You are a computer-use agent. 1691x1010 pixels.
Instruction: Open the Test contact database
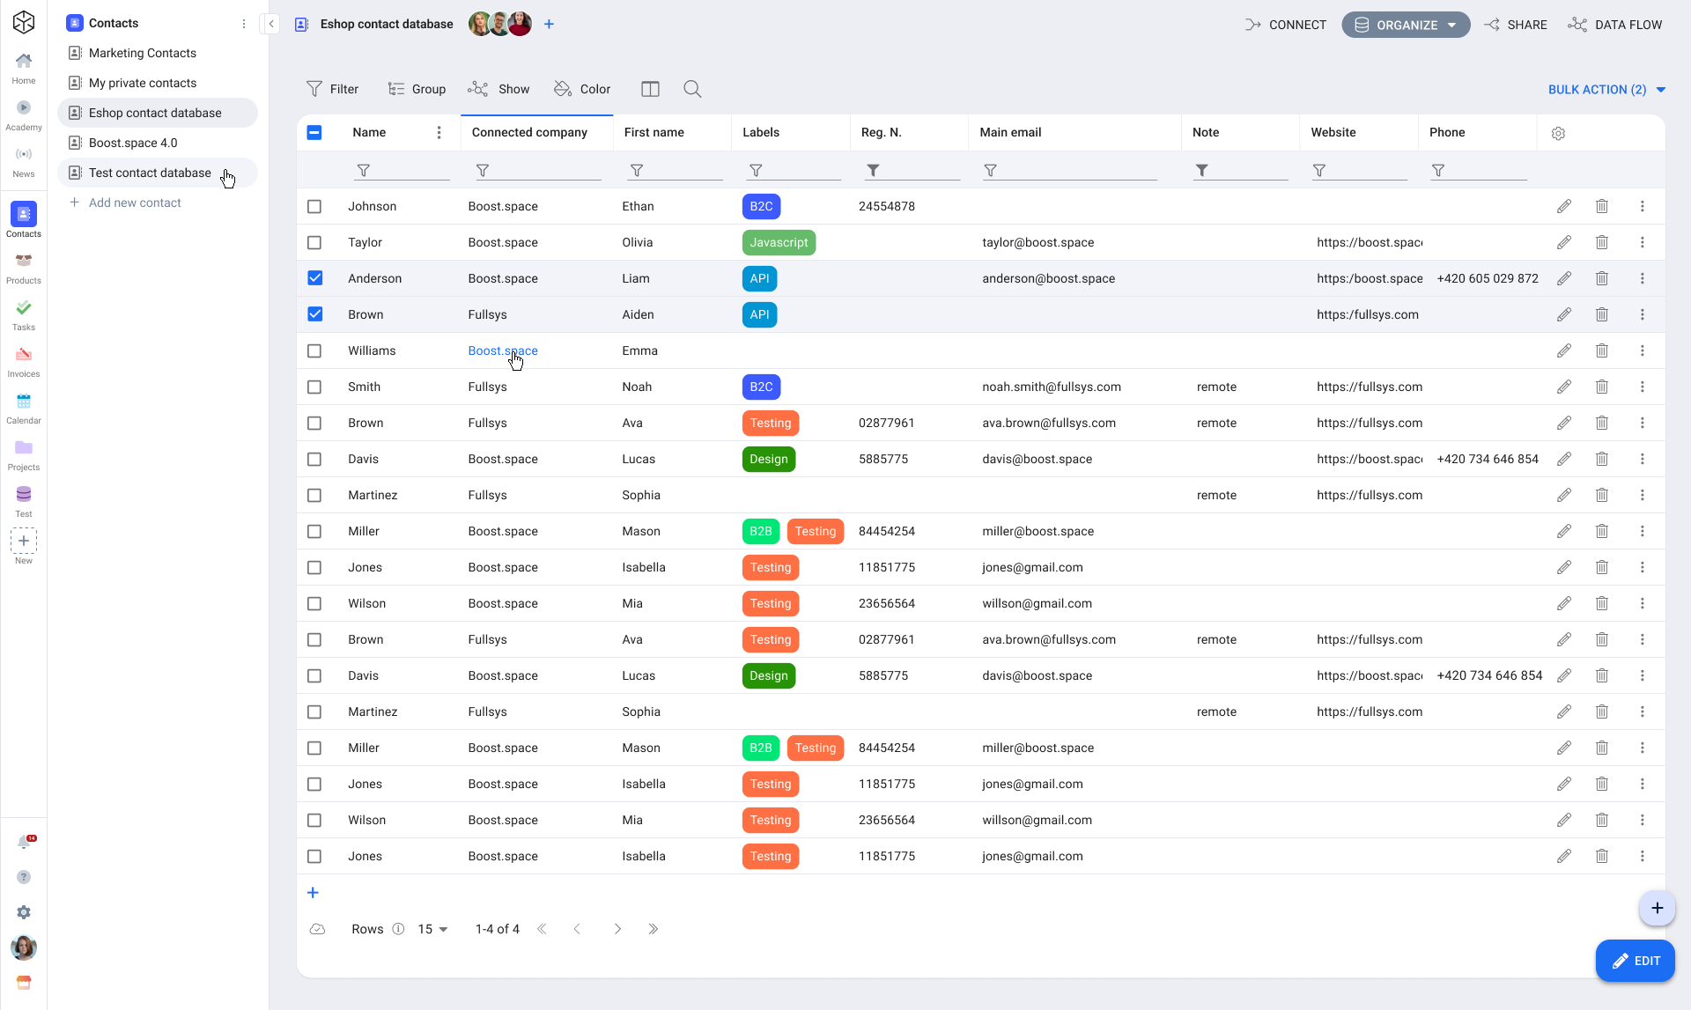(x=149, y=173)
